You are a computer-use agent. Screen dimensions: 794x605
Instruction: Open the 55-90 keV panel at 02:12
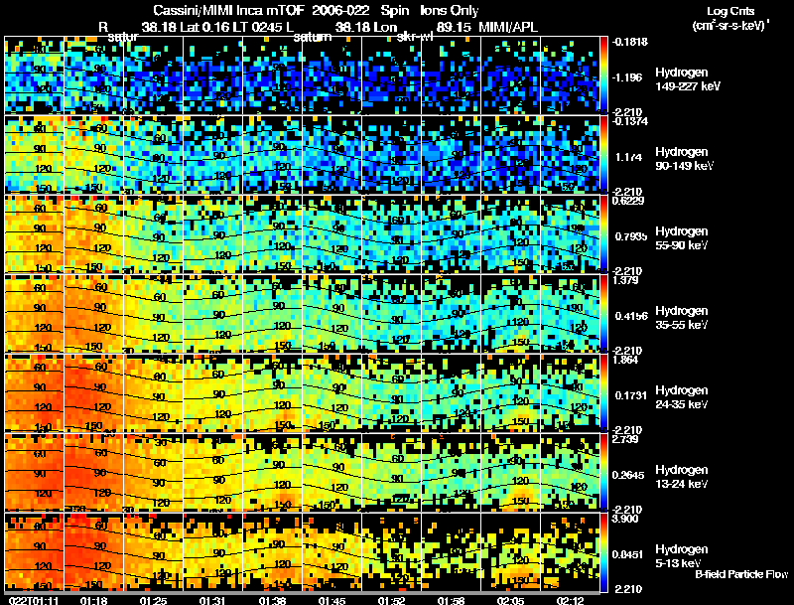point(570,234)
